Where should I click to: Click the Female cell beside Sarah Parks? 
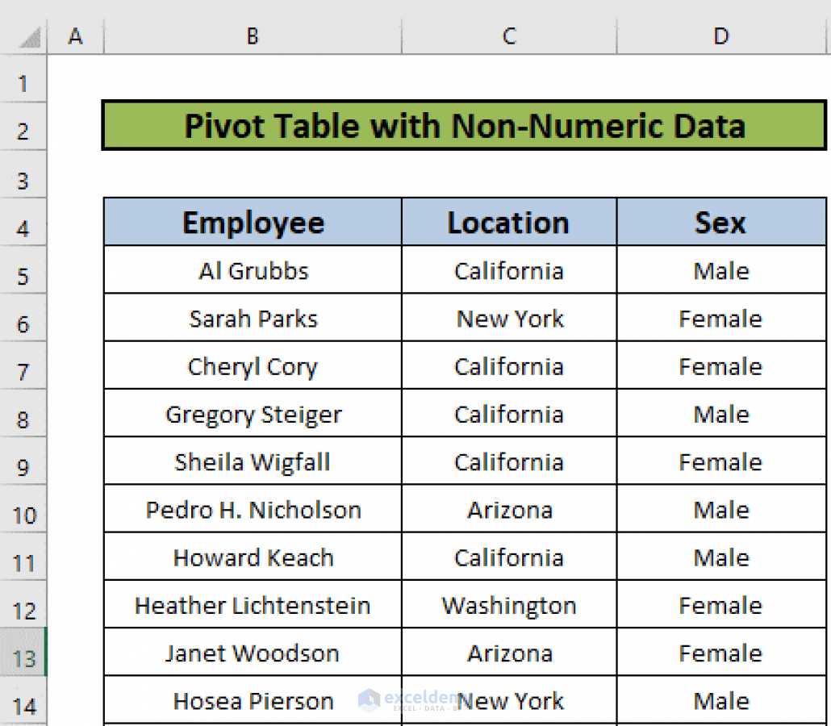(720, 318)
